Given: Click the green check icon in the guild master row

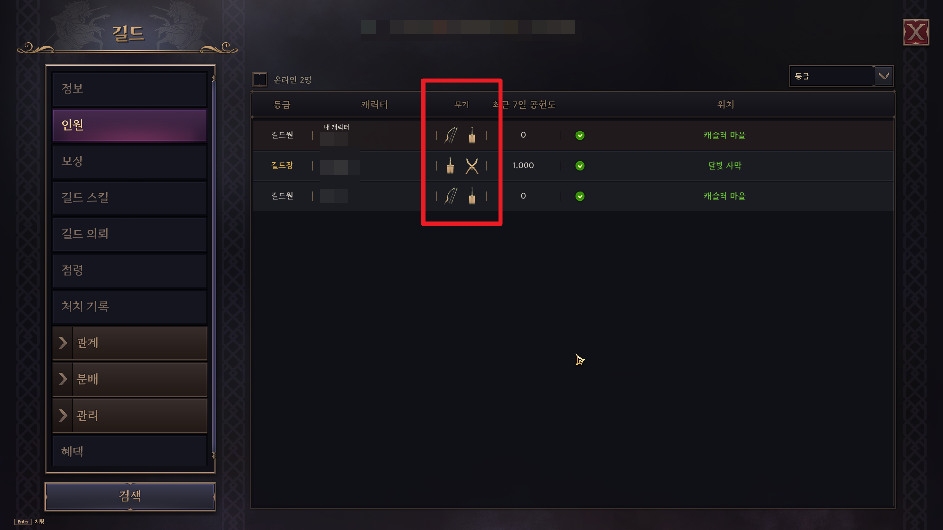Looking at the screenshot, I should (580, 166).
